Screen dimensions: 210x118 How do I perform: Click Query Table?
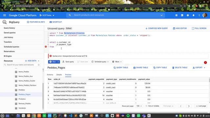coord(121,68)
